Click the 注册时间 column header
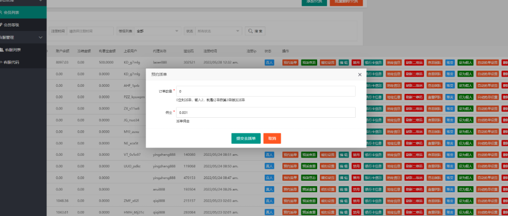This screenshot has width=508, height=216. click(x=210, y=51)
